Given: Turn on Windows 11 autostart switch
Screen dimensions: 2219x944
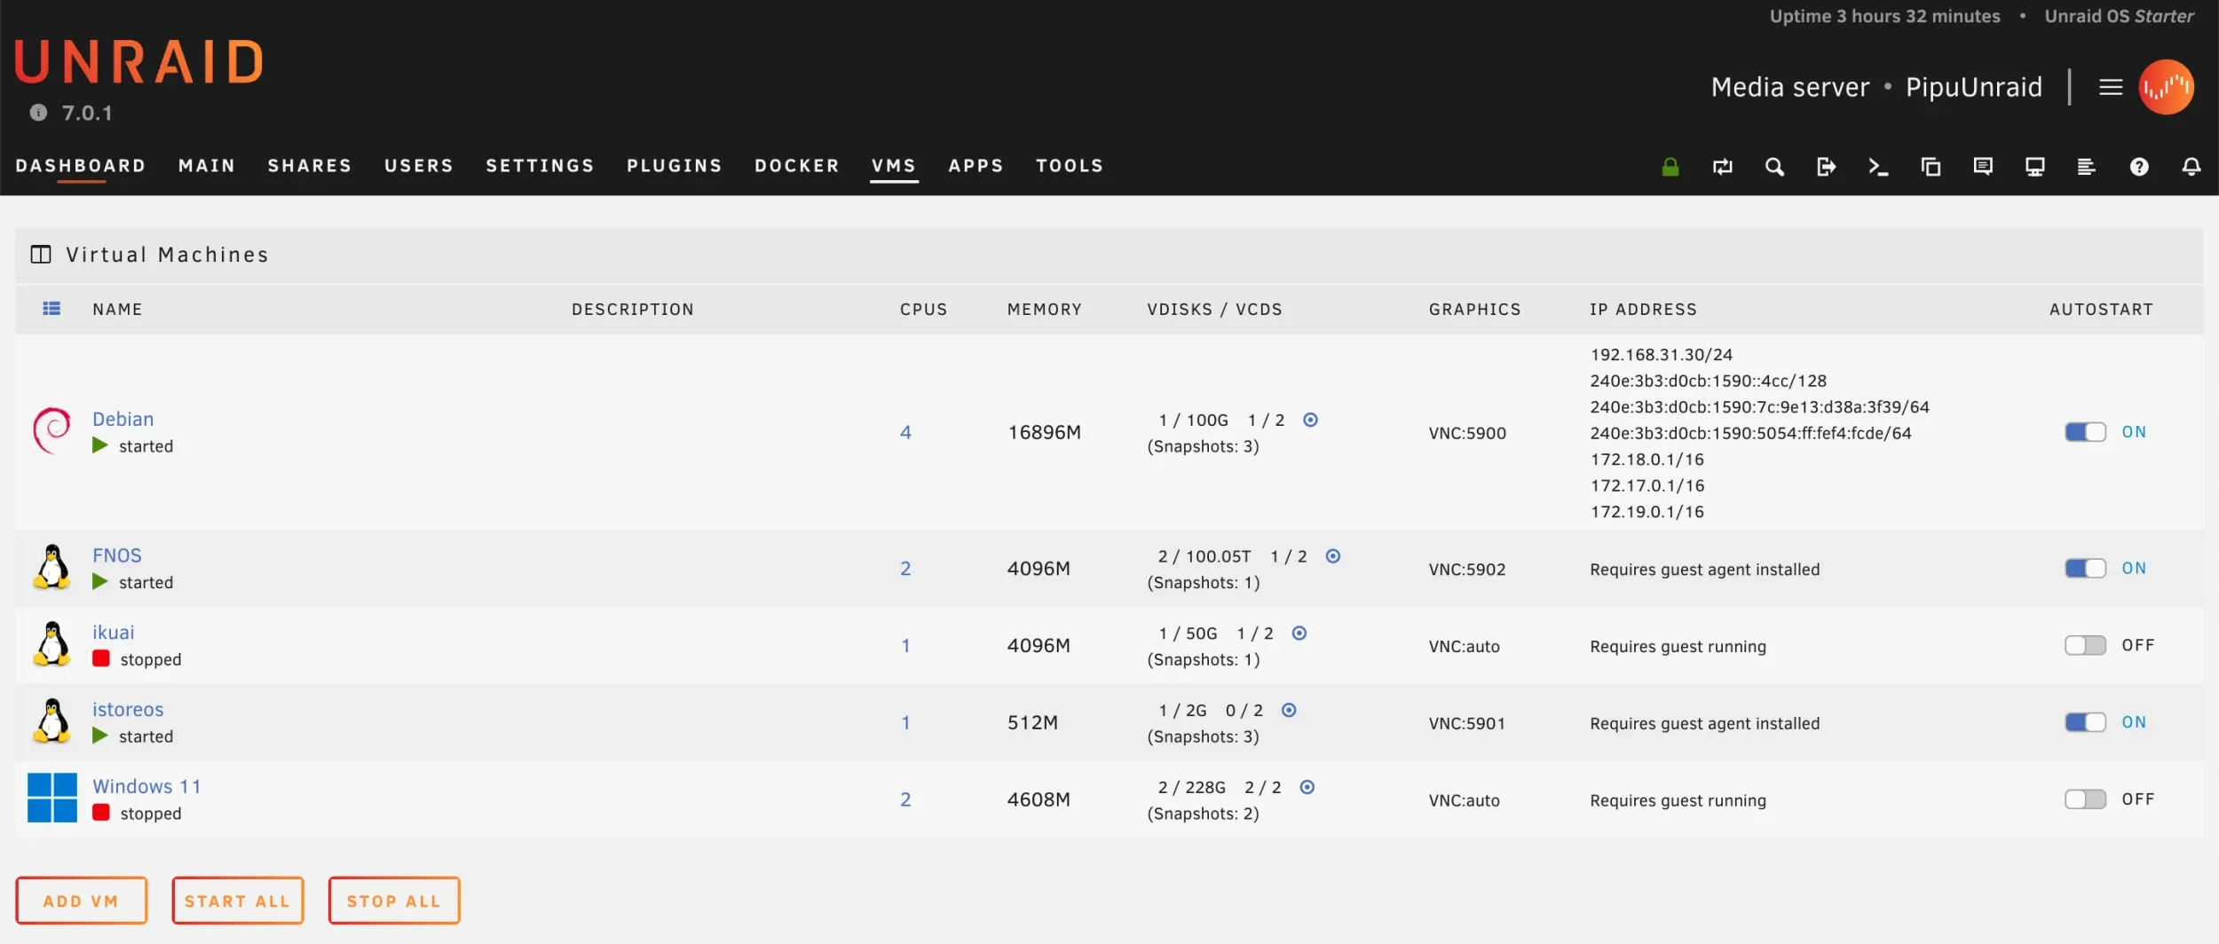Looking at the screenshot, I should pyautogui.click(x=2085, y=799).
